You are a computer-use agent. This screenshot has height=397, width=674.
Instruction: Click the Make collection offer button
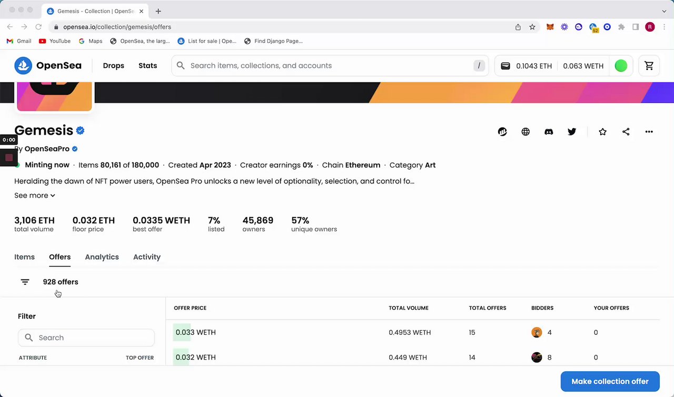tap(610, 381)
